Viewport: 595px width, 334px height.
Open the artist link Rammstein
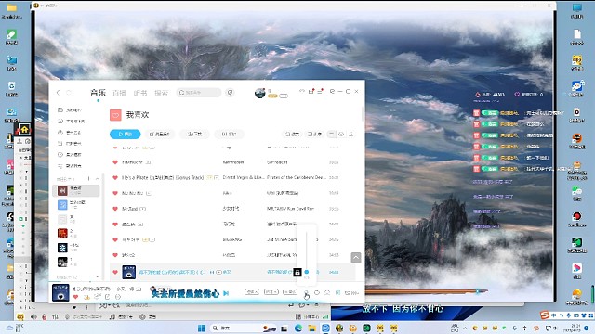tap(233, 162)
